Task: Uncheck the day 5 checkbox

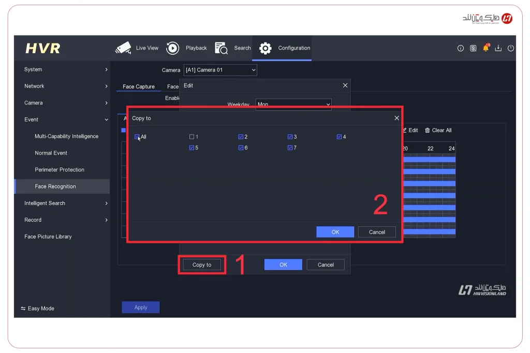Action: 192,148
